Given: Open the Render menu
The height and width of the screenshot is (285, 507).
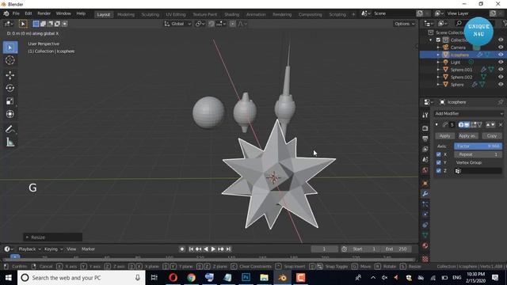Looking at the screenshot, I should (x=44, y=13).
